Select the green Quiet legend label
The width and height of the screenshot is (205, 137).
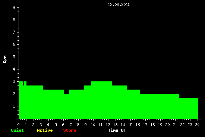coord(18,130)
